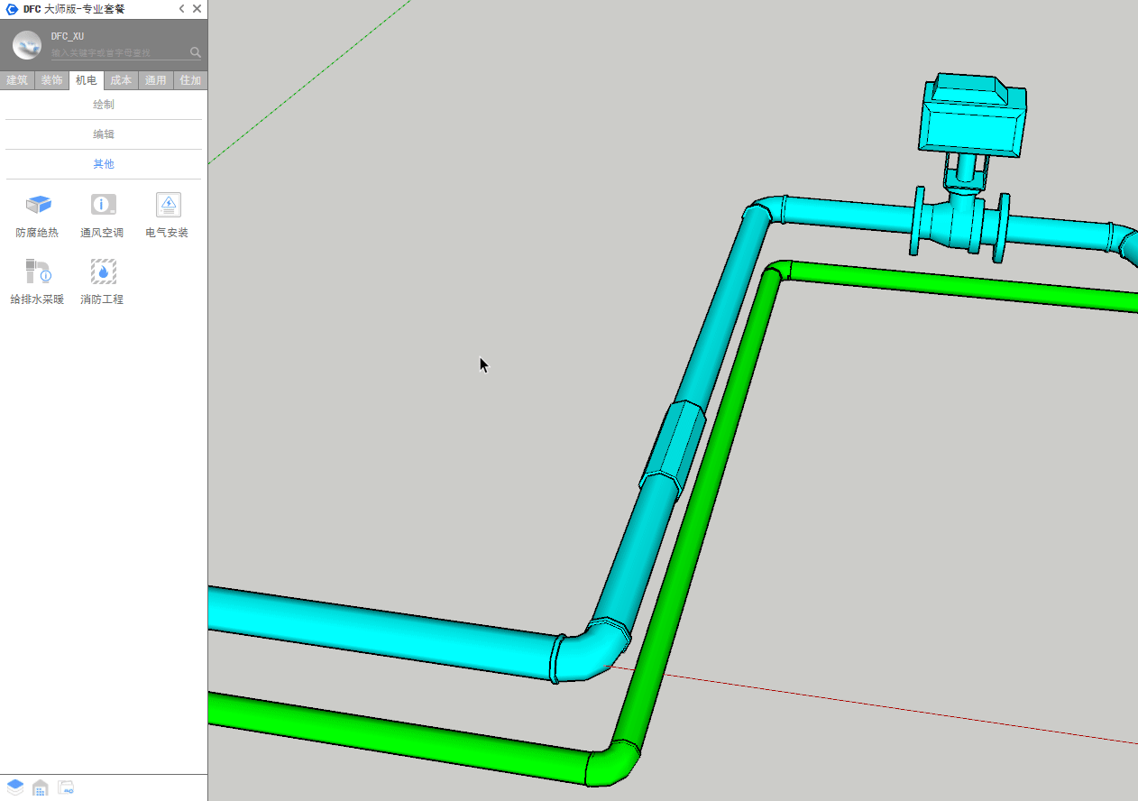This screenshot has width=1138, height=801.
Task: Select the 电气安装 electrical installation icon
Action: click(168, 206)
